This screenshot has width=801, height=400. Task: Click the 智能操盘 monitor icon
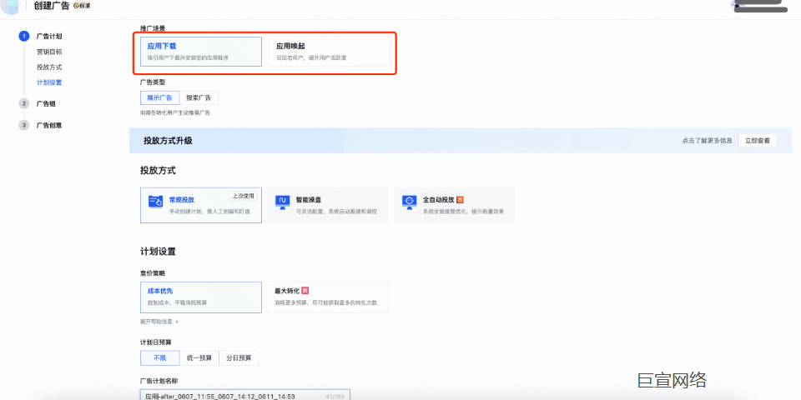[283, 201]
